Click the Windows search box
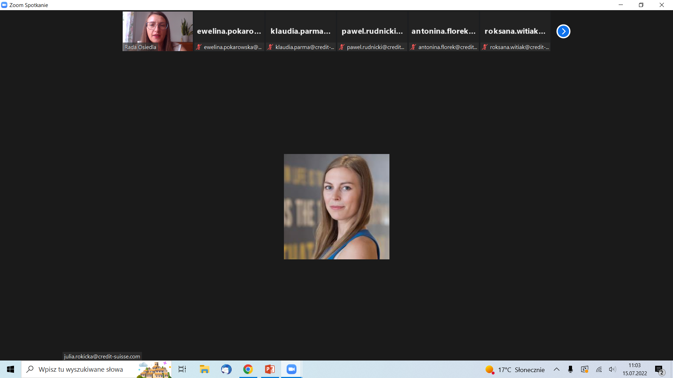 81,369
